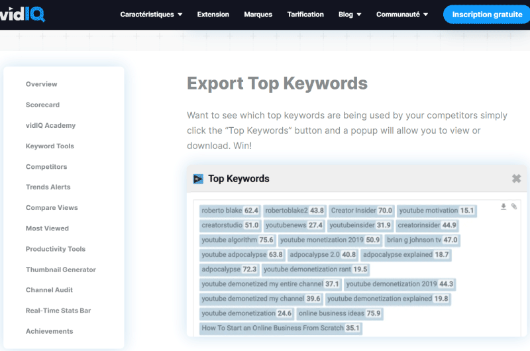
Task: Click 'youtube demonetized my channel 39.6' tag
Action: [260, 299]
